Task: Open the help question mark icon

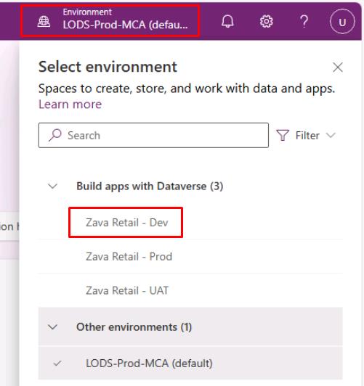Action: pos(304,22)
